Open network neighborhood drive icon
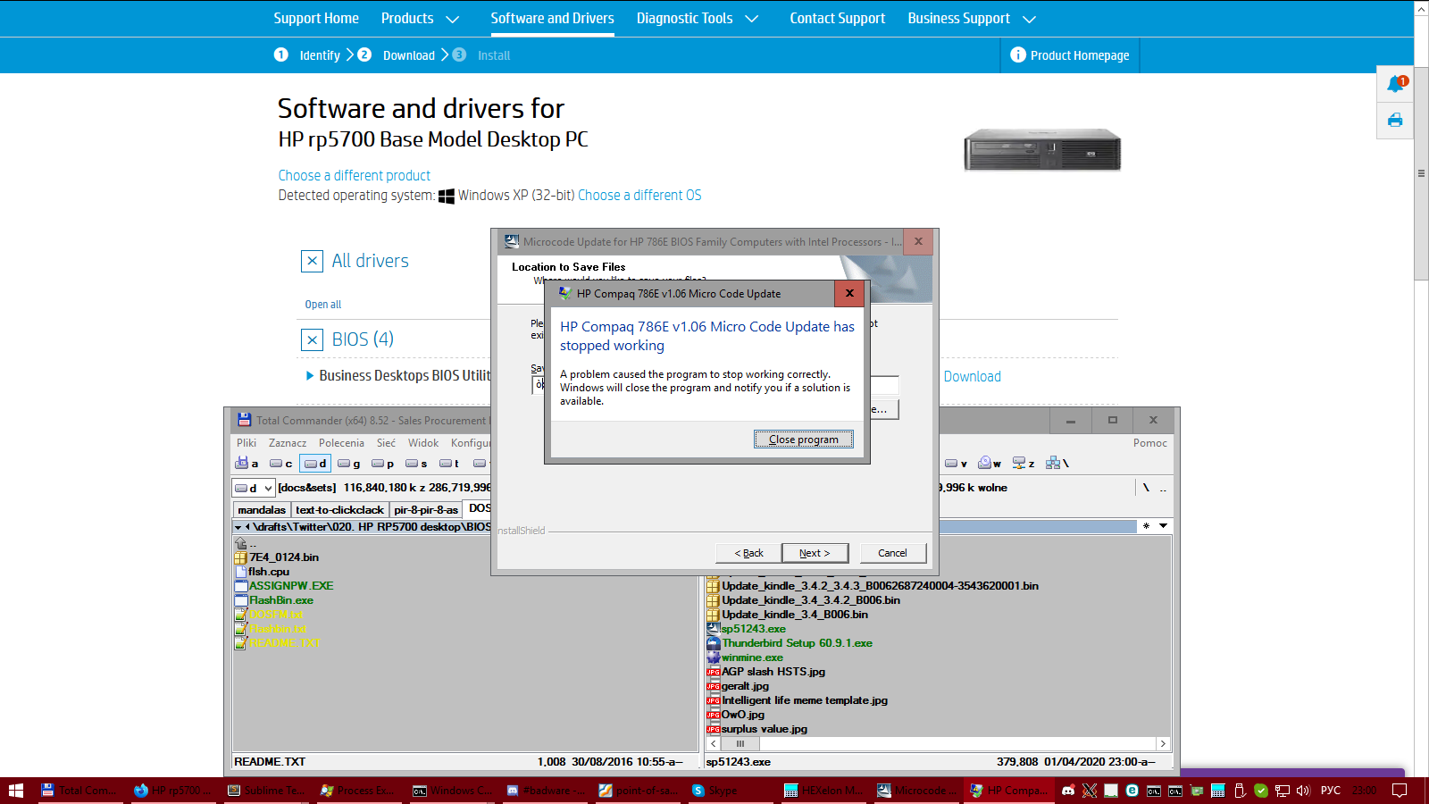Image resolution: width=1429 pixels, height=804 pixels. pos(1057,463)
